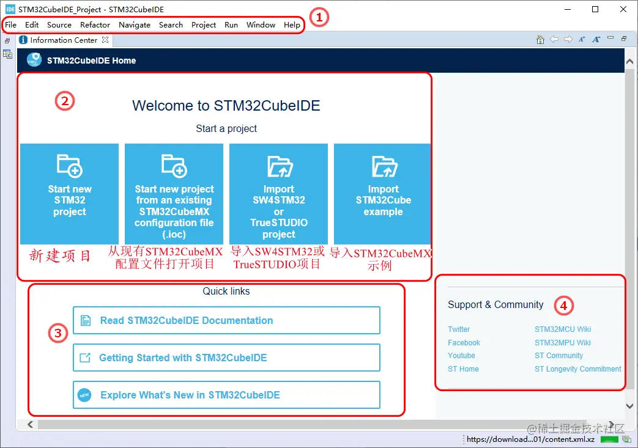The image size is (638, 448).
Task: Open the Source menu
Action: pos(59,25)
